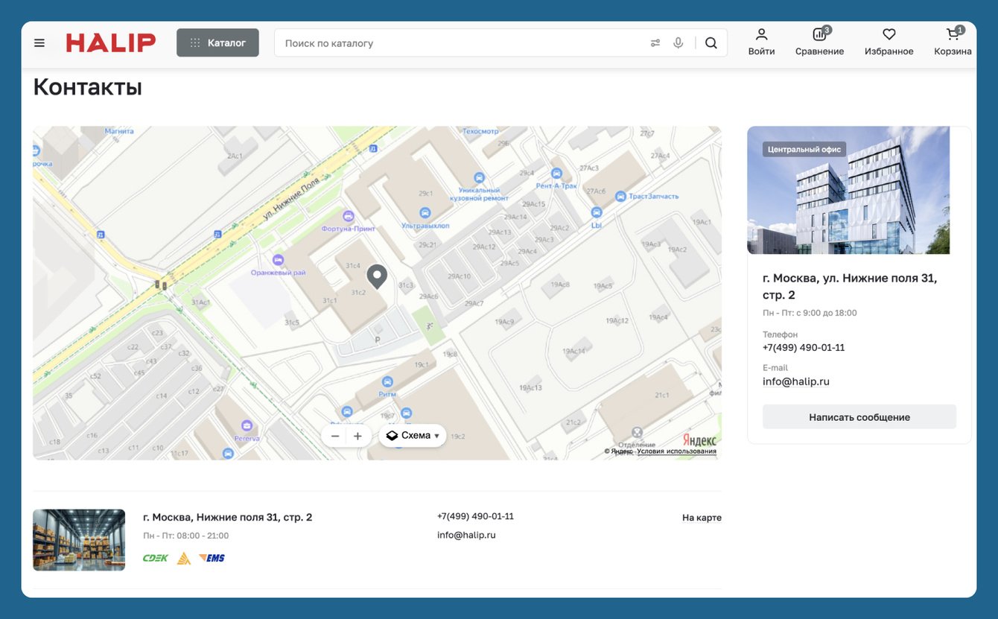Open search filter settings icon
This screenshot has width=998, height=619.
655,43
